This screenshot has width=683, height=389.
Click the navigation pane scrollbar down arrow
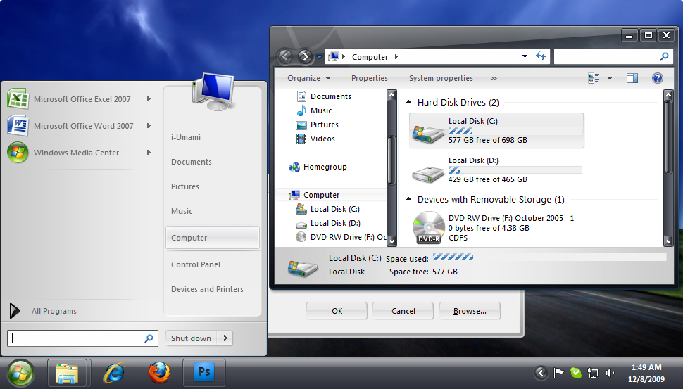coord(391,241)
